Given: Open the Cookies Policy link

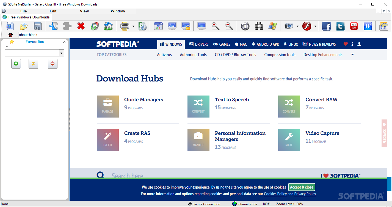Looking at the screenshot, I should tap(275, 194).
